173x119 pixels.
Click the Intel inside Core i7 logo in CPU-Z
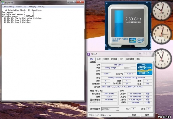click(145, 69)
